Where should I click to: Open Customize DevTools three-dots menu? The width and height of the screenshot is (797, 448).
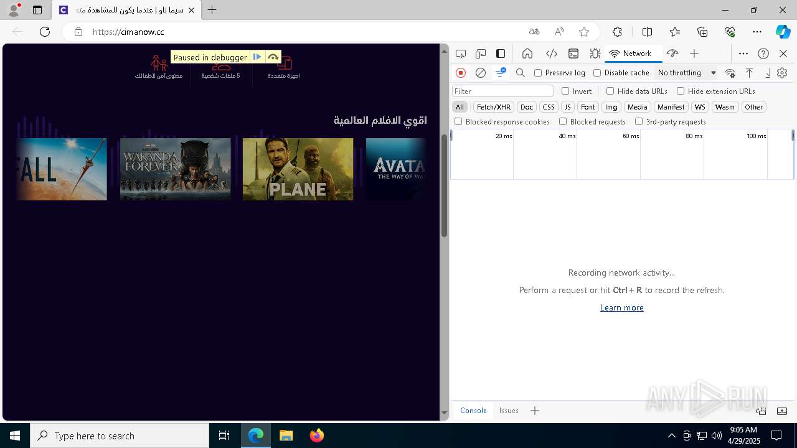click(x=743, y=54)
